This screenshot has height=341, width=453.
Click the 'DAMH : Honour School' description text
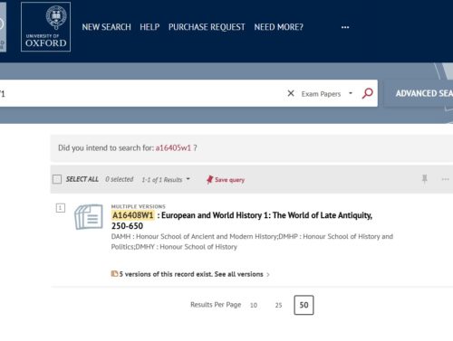(x=252, y=242)
